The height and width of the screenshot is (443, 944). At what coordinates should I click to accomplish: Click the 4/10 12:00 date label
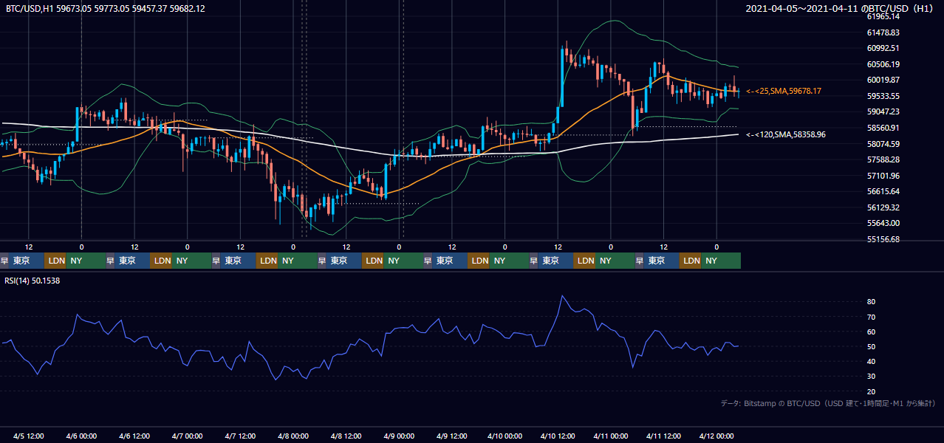(x=558, y=436)
